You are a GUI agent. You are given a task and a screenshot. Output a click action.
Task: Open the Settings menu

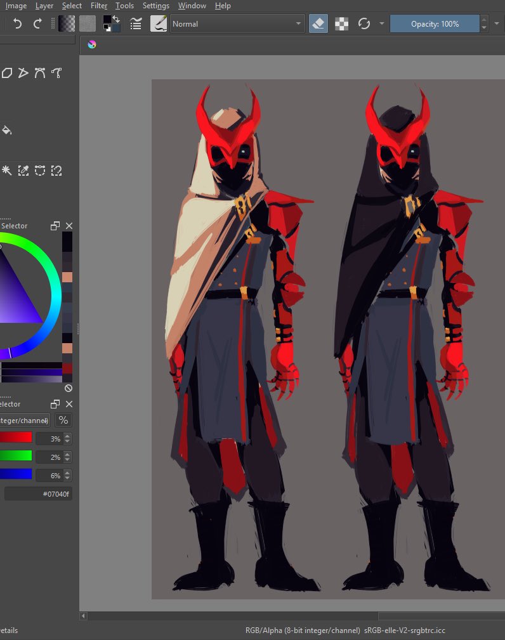coord(156,6)
